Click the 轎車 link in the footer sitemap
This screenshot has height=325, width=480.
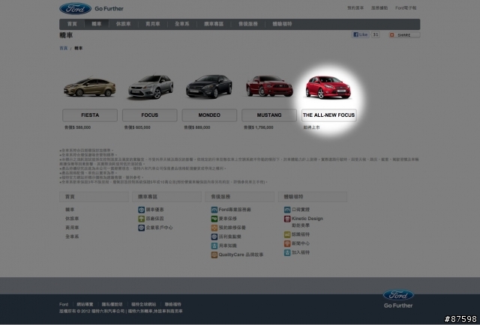pyautogui.click(x=70, y=210)
